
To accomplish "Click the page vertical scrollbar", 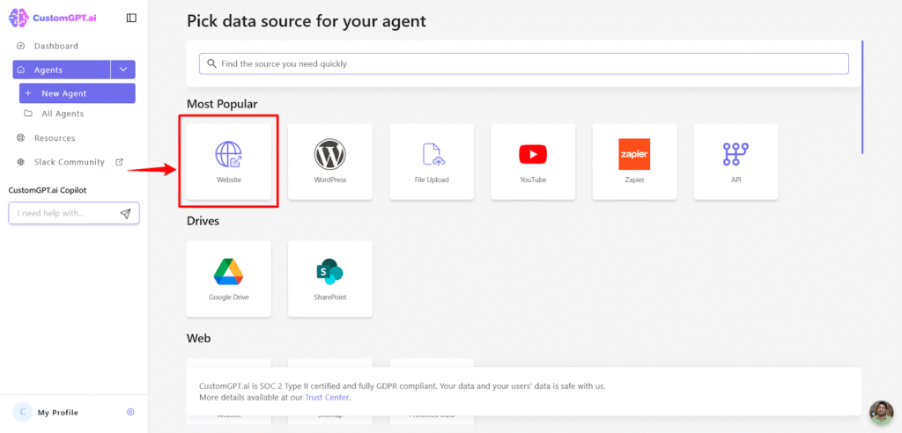I will (862, 97).
